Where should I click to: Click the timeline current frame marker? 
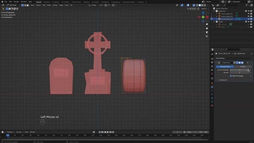click(8, 135)
